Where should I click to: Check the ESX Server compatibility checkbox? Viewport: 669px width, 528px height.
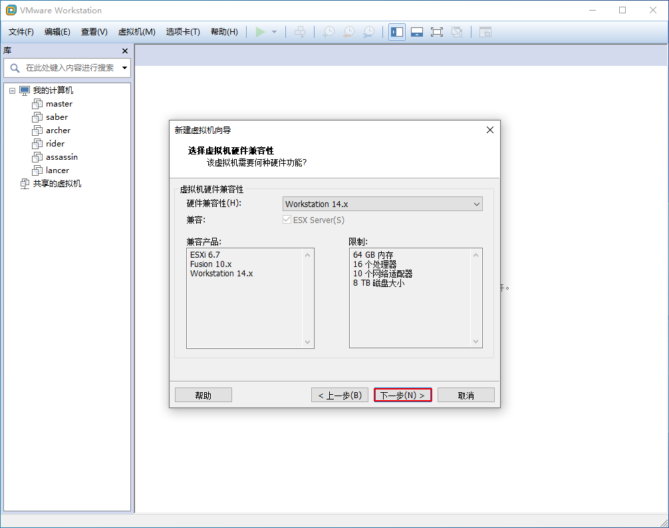pos(288,220)
